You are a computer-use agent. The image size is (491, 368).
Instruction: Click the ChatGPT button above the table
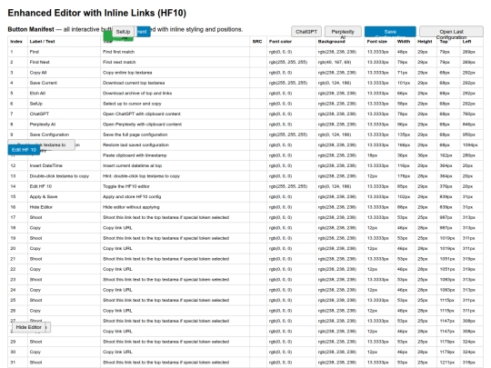(306, 32)
